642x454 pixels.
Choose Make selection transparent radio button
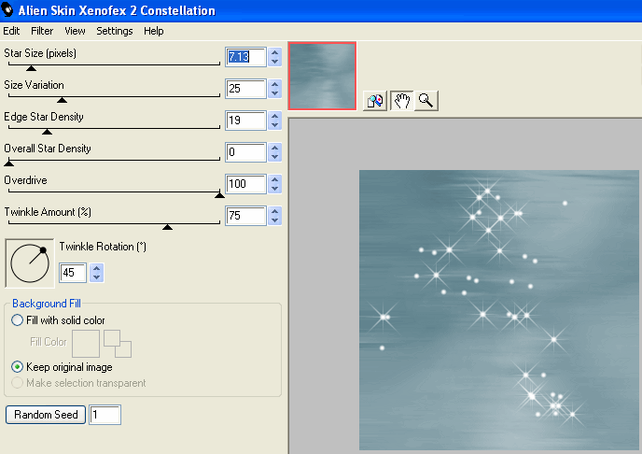18,383
